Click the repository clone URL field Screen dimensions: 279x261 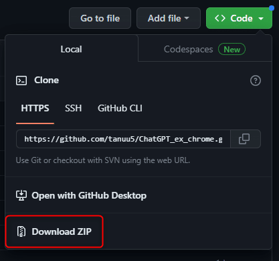[123, 139]
